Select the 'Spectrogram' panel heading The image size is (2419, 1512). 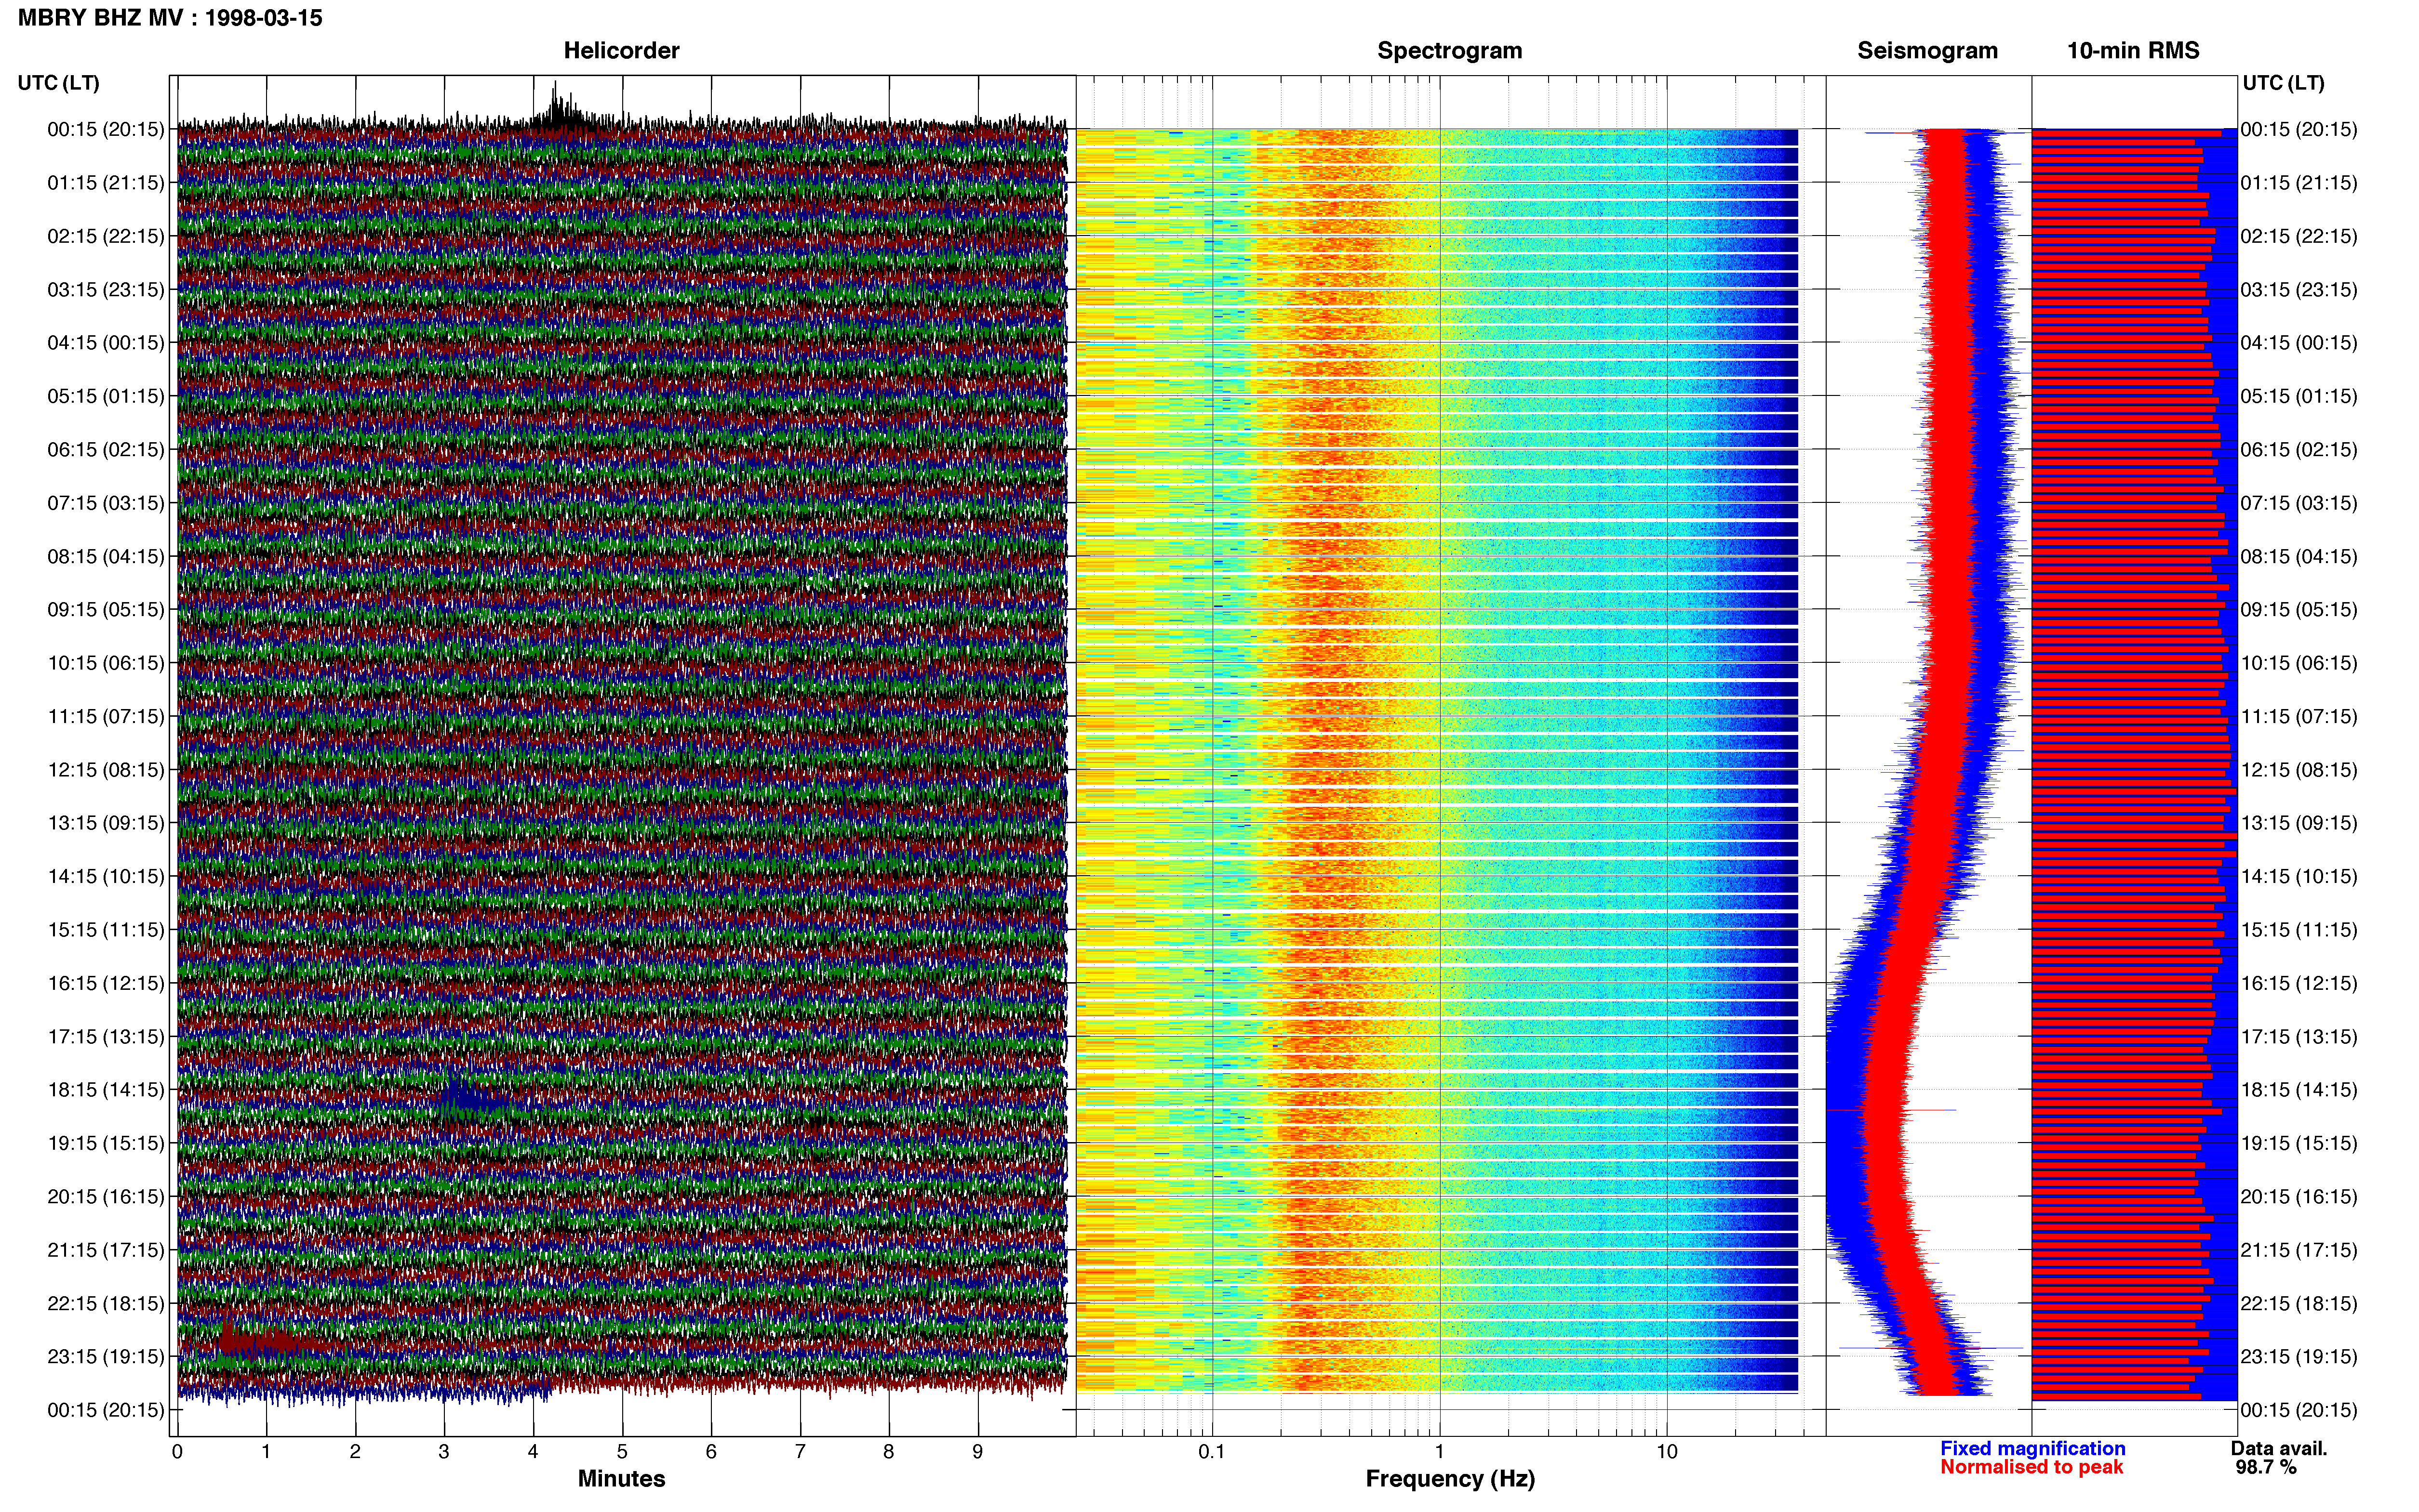(x=1450, y=51)
